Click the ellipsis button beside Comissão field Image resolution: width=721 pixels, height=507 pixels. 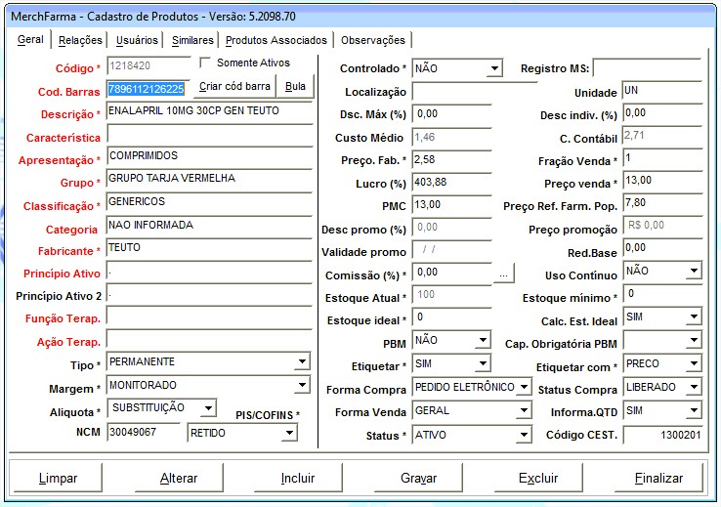click(x=503, y=275)
